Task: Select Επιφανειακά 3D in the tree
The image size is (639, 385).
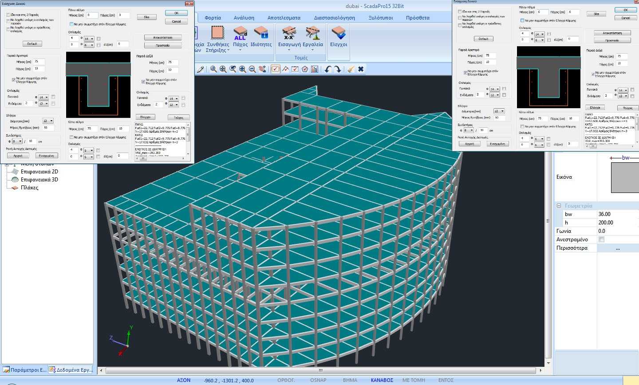Action: pyautogui.click(x=39, y=180)
